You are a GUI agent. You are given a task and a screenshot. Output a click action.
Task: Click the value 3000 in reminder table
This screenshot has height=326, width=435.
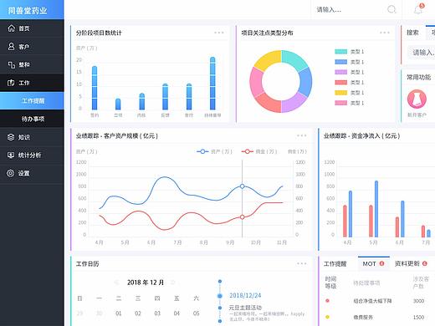(x=418, y=301)
